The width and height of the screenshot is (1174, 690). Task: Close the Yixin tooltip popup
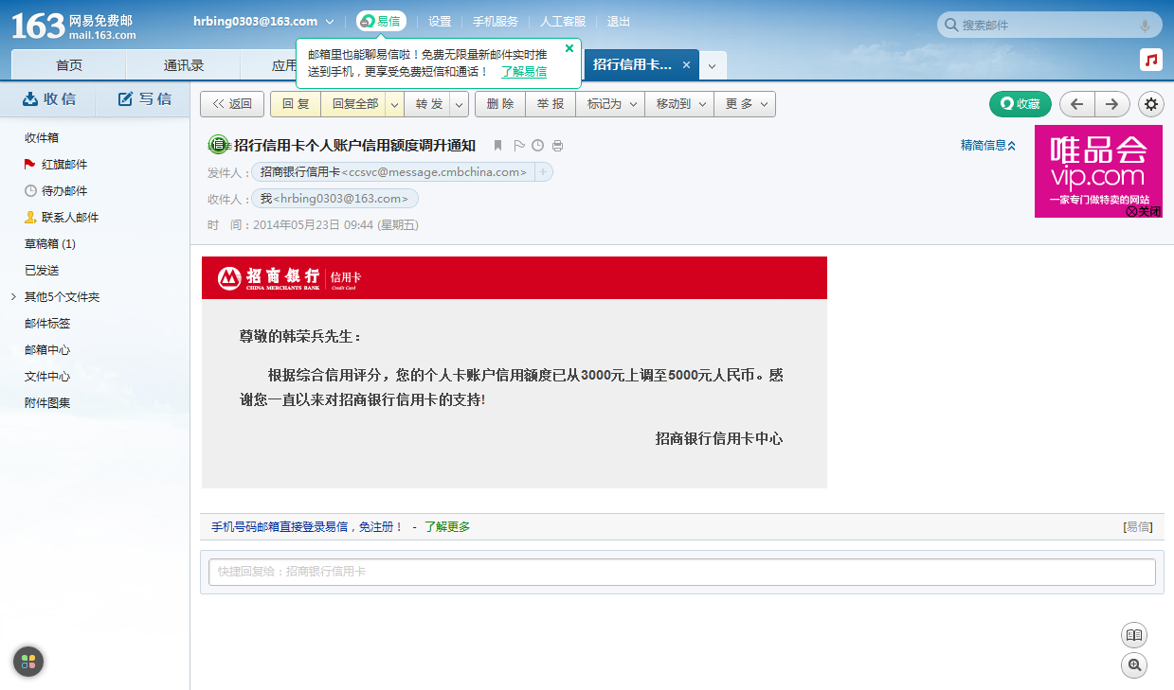point(569,48)
